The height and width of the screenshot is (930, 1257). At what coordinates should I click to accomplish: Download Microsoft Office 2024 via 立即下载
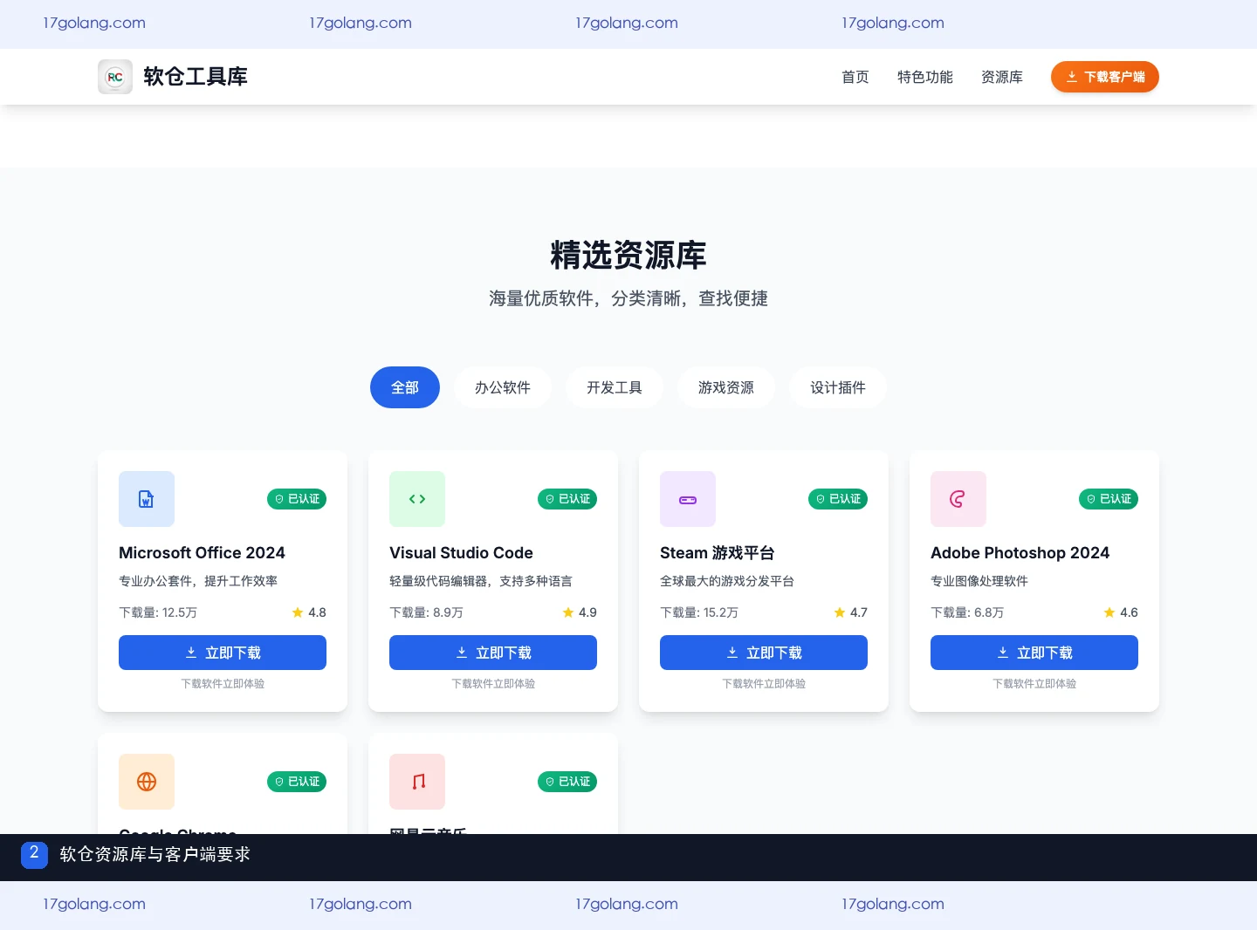(x=223, y=653)
